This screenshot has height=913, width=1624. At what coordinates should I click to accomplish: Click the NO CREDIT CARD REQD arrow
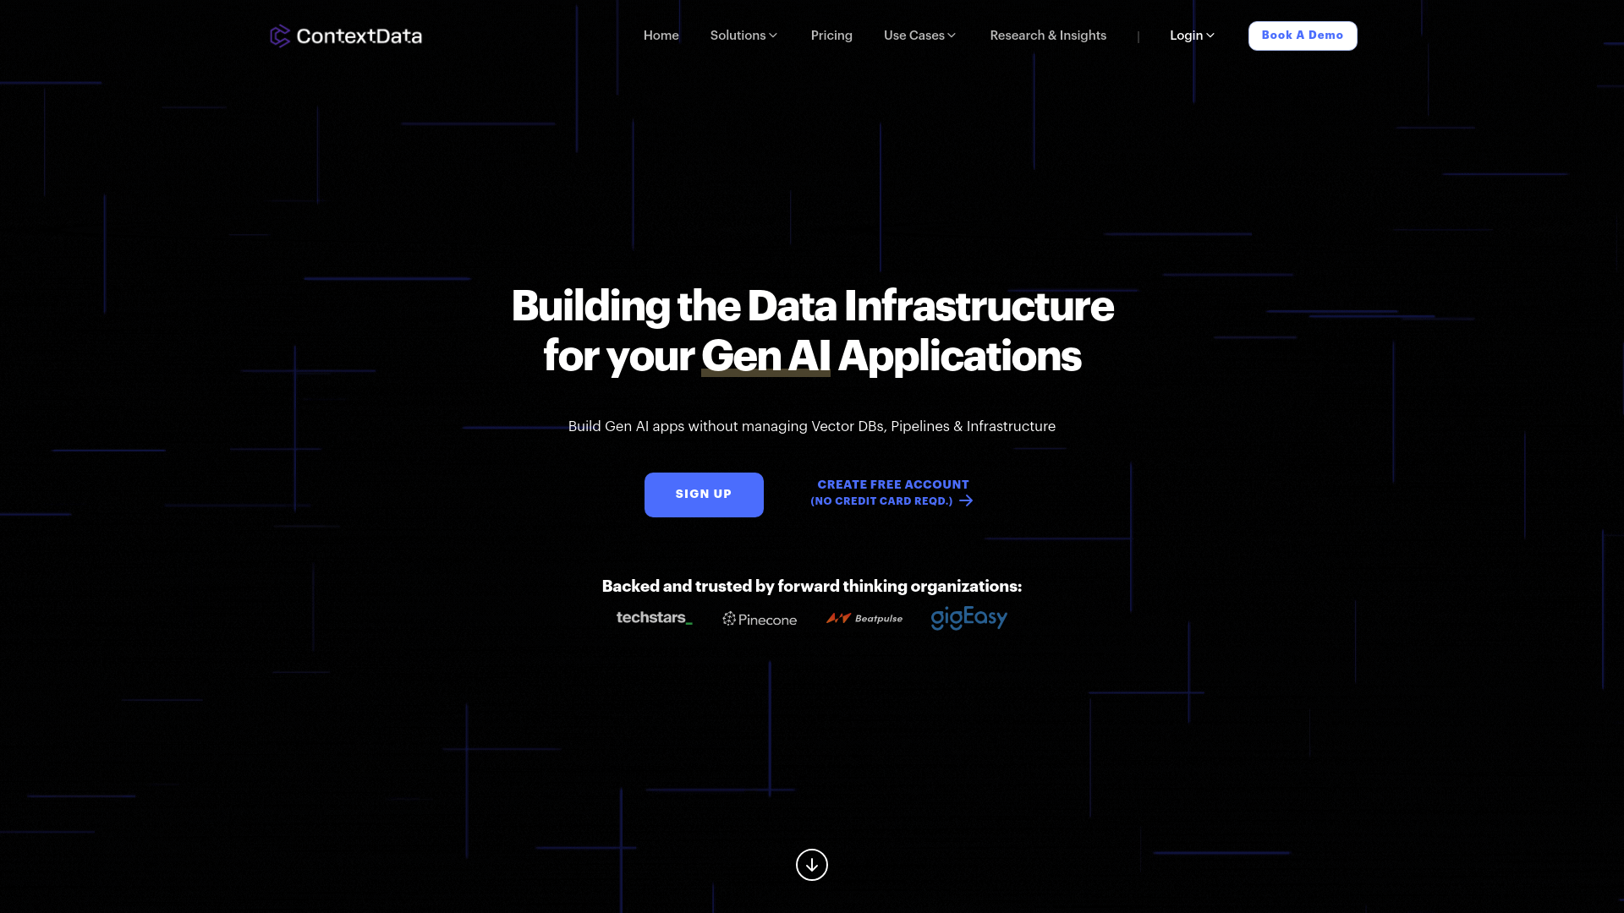pyautogui.click(x=966, y=500)
